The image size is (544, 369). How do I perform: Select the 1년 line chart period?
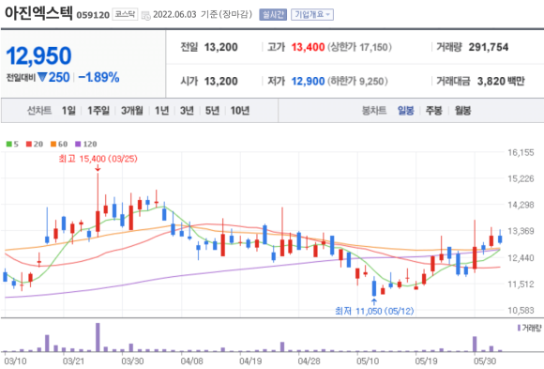(x=161, y=111)
